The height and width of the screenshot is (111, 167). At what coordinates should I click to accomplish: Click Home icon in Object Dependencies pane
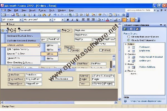pyautogui.click(x=137, y=29)
